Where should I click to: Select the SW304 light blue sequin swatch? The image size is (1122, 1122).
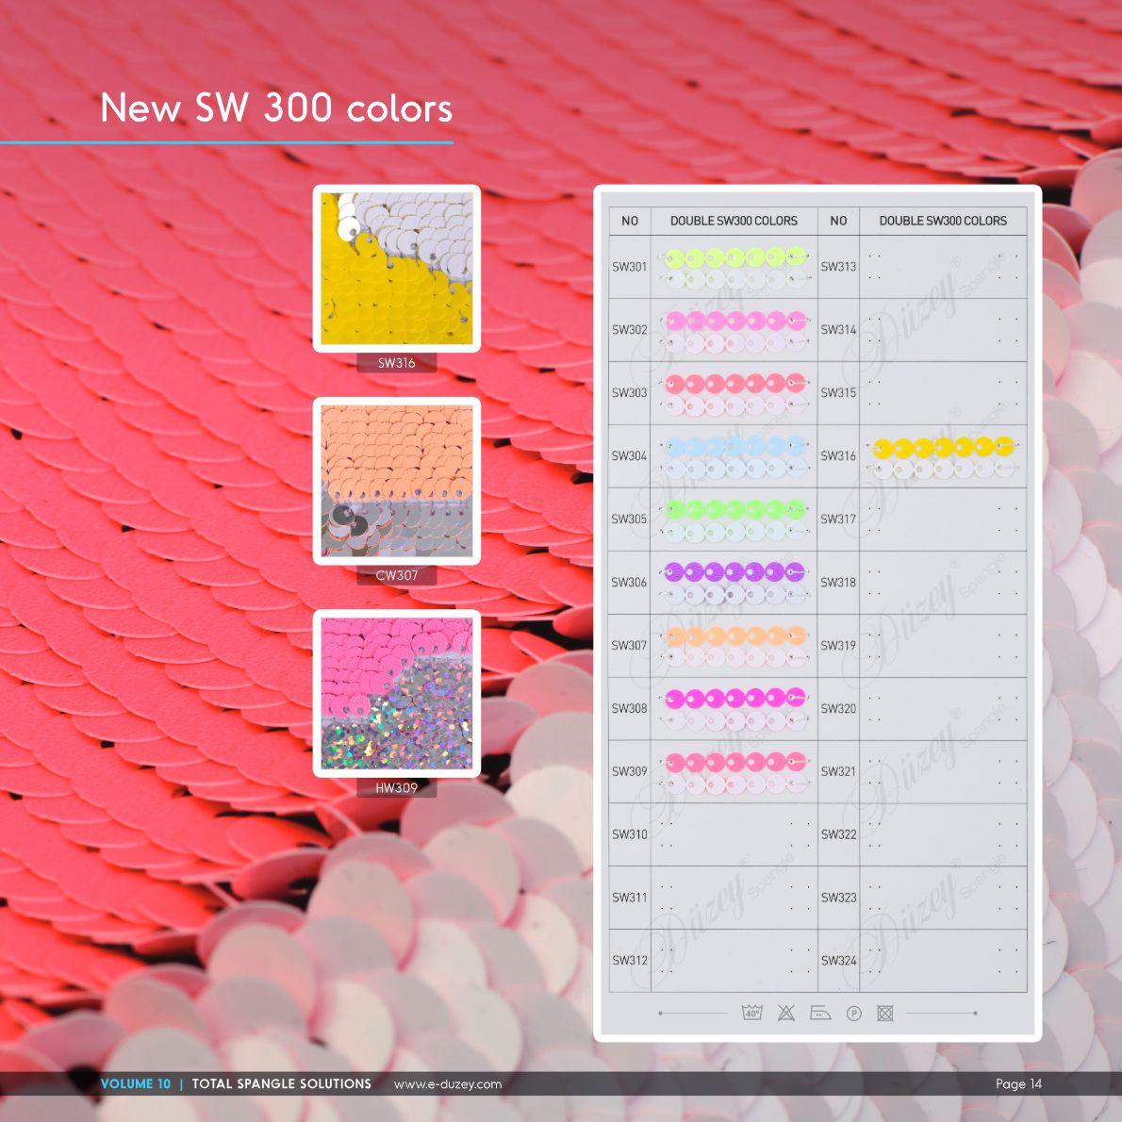734,456
